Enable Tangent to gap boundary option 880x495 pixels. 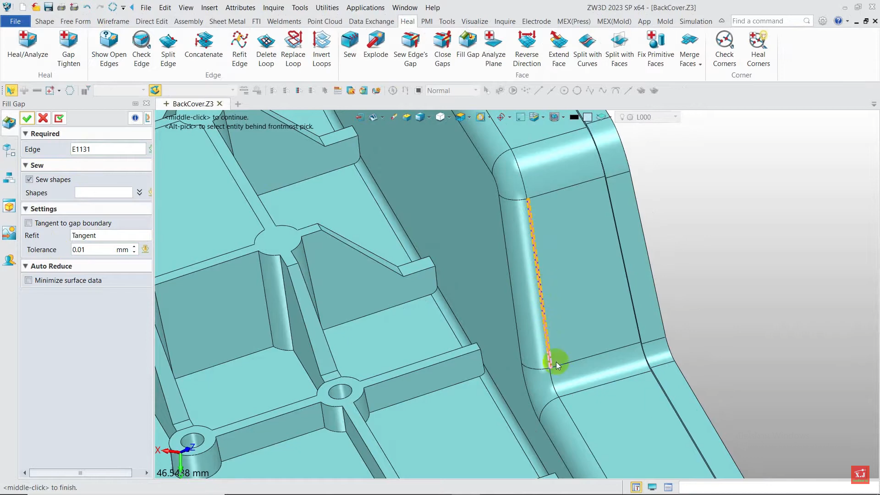click(x=28, y=223)
